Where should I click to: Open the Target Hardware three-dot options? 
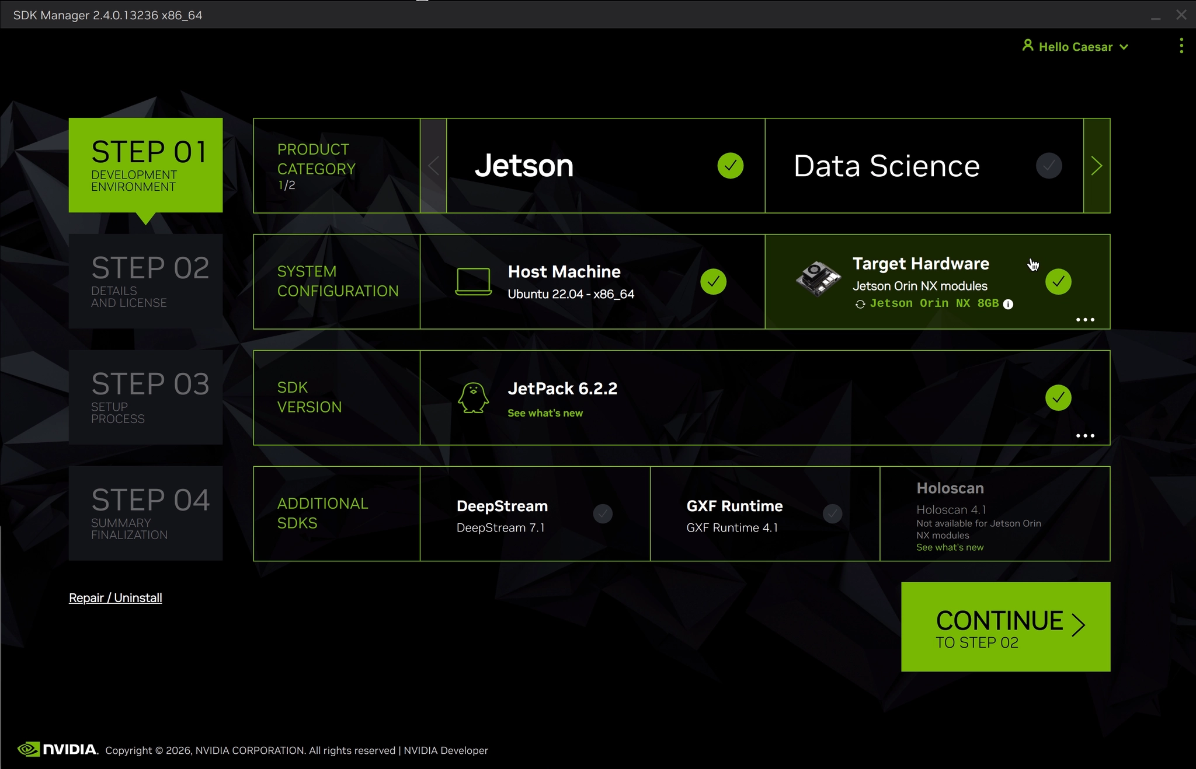click(1085, 320)
